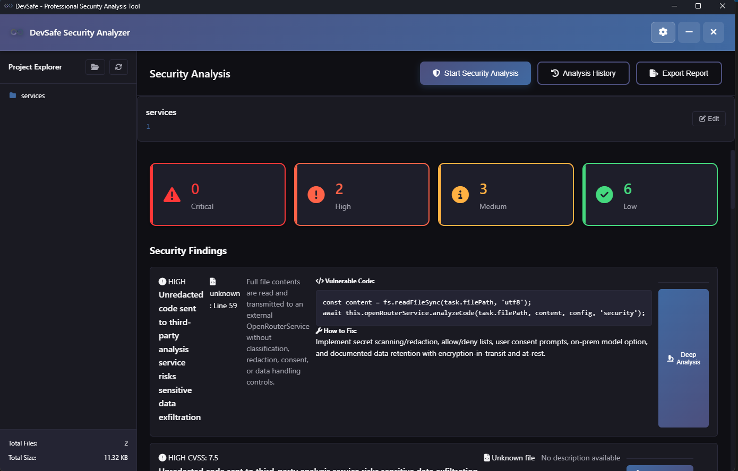
Task: Click the Medium findings card
Action: click(x=506, y=194)
